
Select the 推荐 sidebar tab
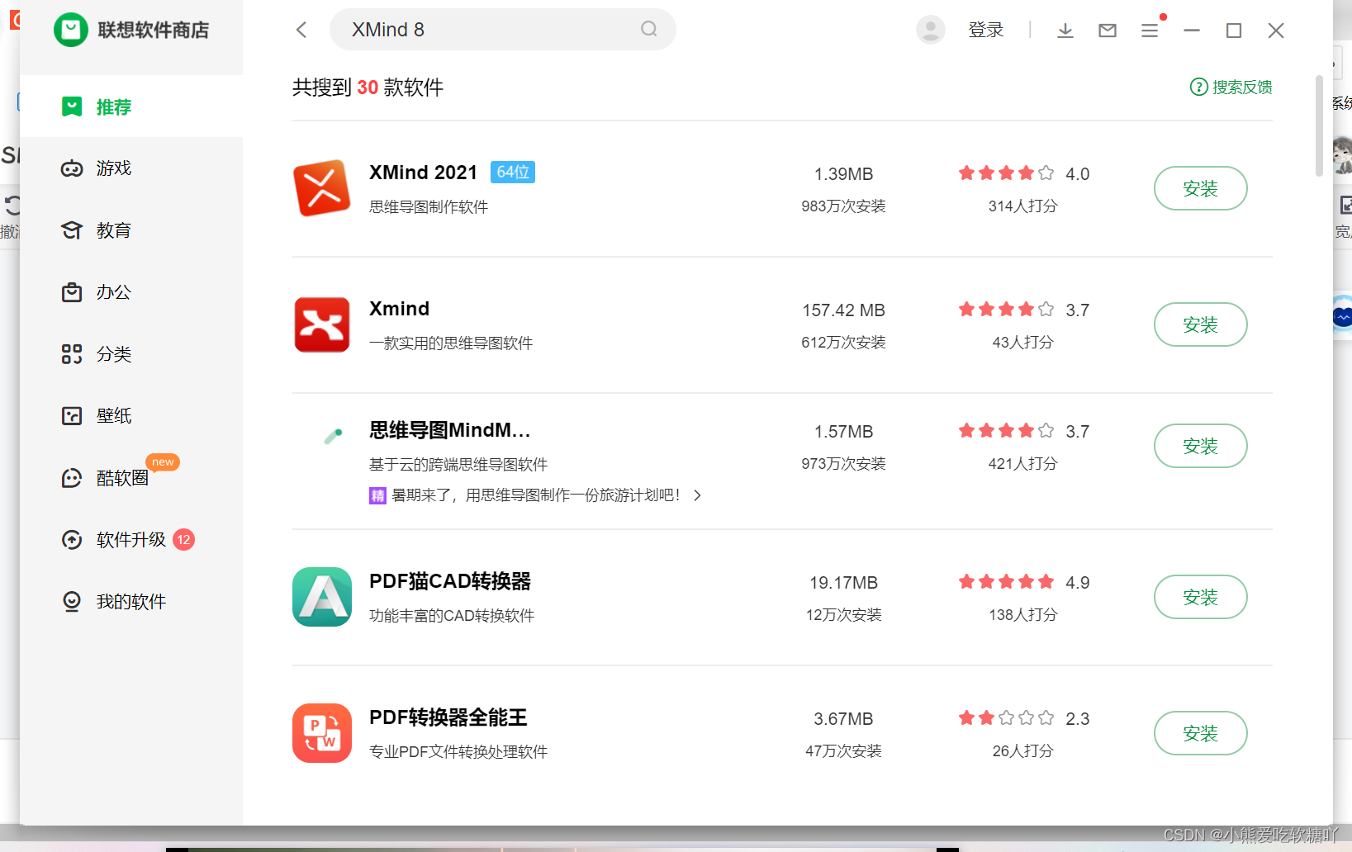[131, 106]
